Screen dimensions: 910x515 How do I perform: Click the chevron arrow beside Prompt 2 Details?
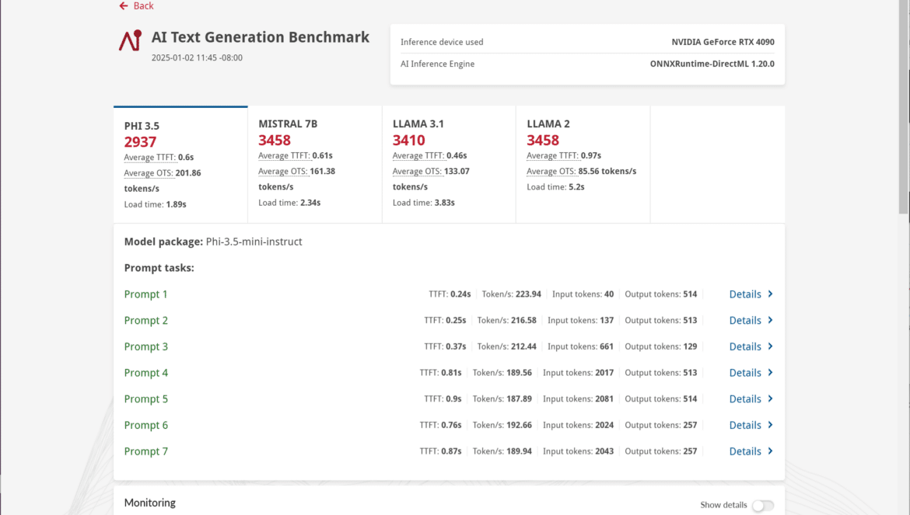pyautogui.click(x=770, y=320)
